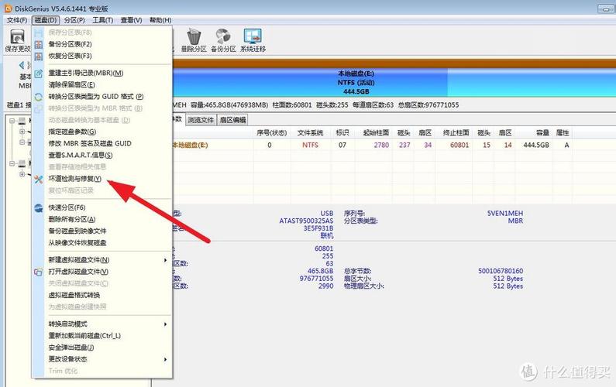This screenshot has width=616, height=387.
Task: Click the NTFS cell in partition row
Action: [311, 146]
